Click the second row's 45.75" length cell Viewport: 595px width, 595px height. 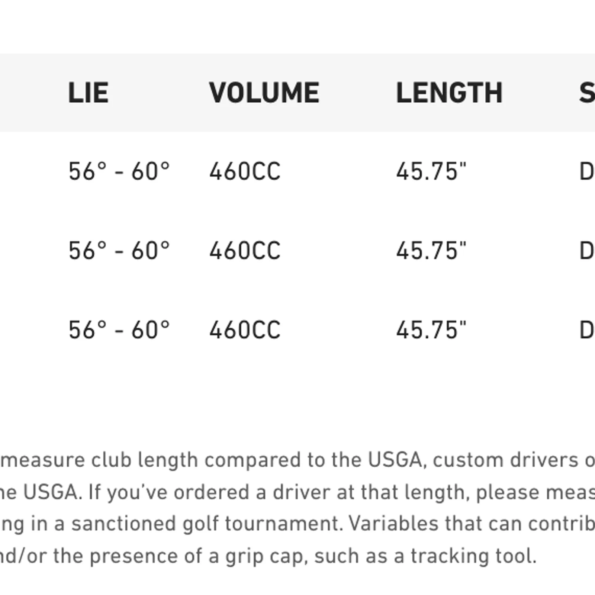pos(431,251)
